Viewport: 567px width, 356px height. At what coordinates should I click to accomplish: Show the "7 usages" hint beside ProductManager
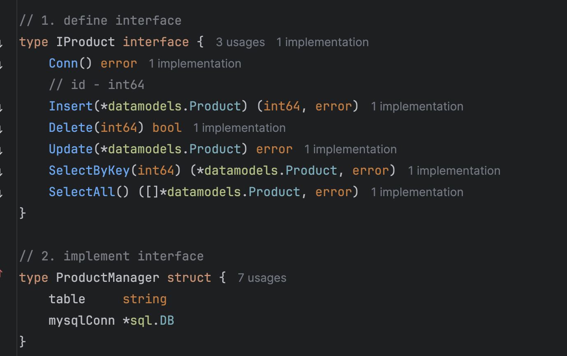[262, 278]
